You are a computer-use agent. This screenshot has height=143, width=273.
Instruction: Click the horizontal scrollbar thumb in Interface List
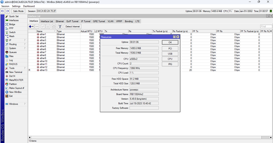(265, 138)
